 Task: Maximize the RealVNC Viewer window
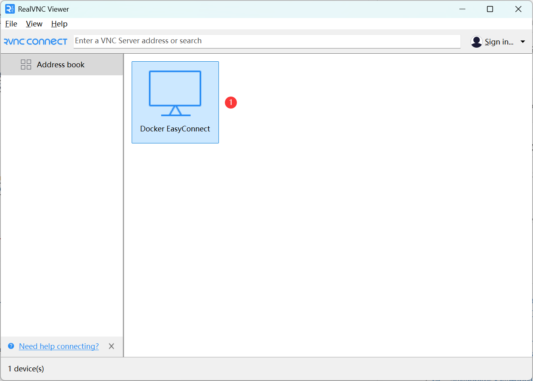pyautogui.click(x=490, y=9)
